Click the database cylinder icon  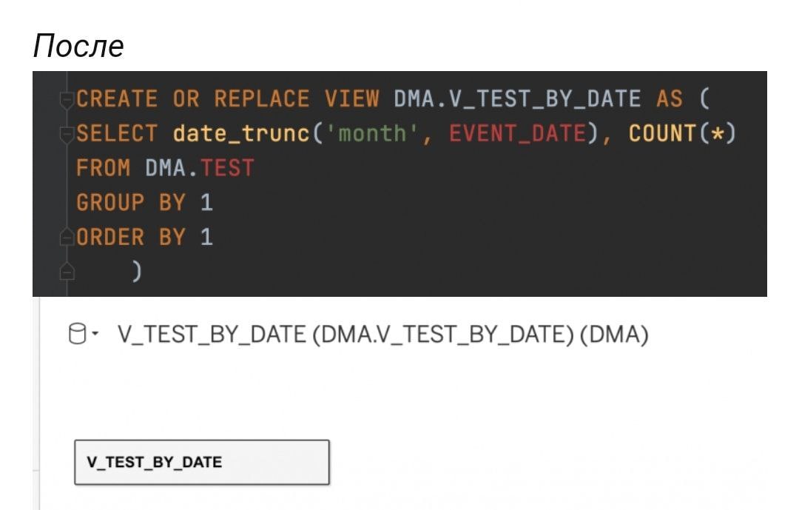pyautogui.click(x=77, y=334)
